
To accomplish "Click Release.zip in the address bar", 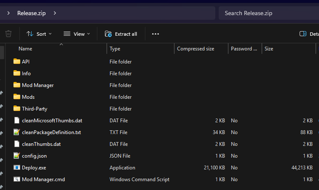I will pos(32,13).
